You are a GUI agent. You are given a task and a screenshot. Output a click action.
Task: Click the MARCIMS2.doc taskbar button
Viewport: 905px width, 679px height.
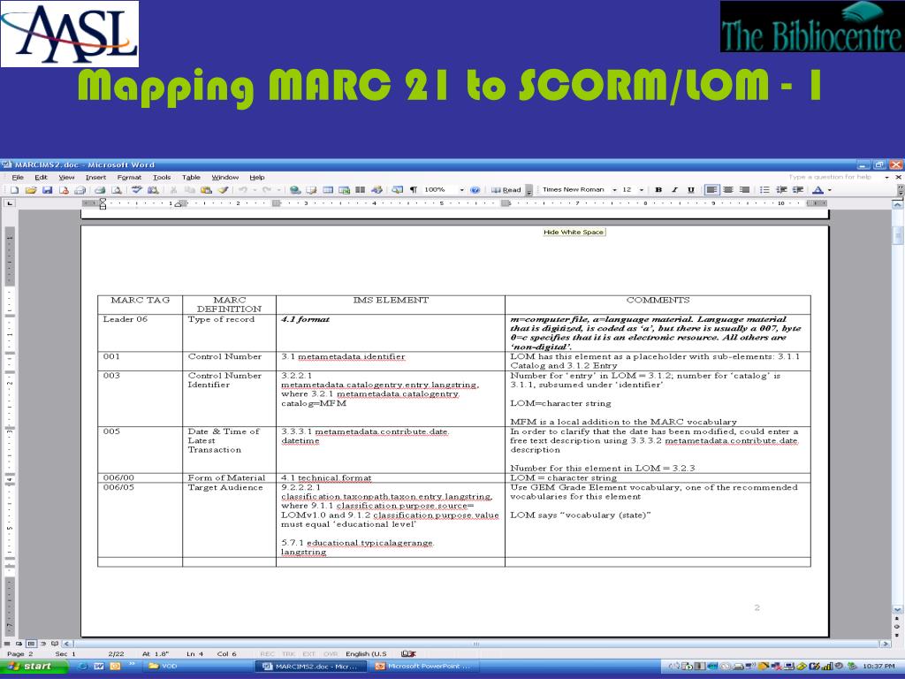click(x=311, y=667)
